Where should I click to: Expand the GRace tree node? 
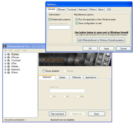[5, 72]
